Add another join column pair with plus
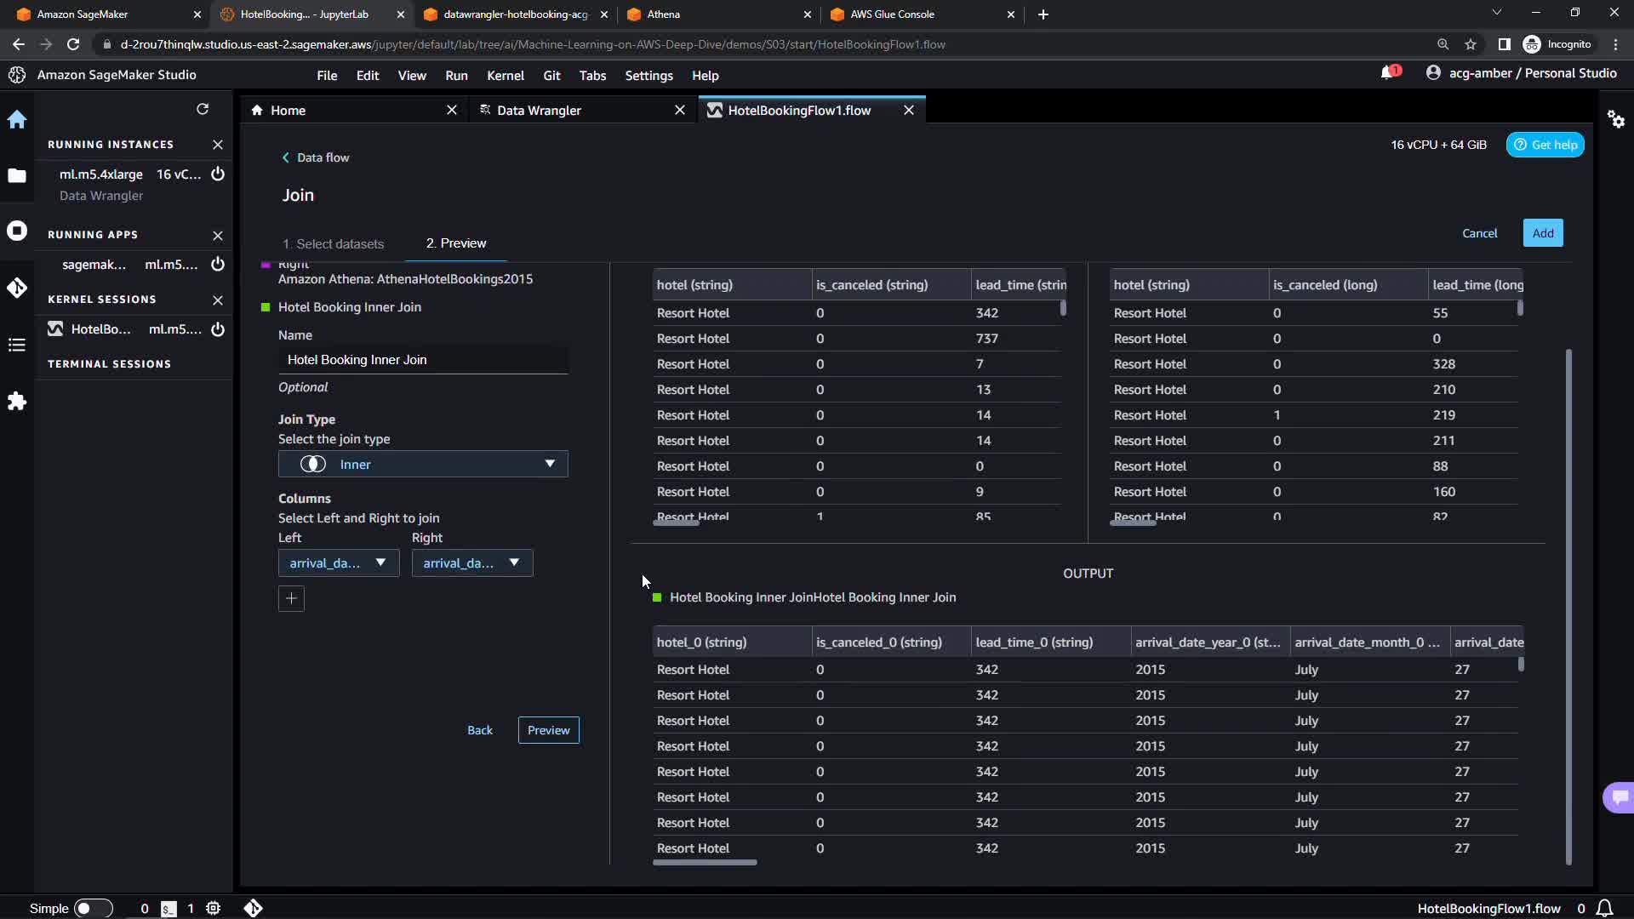Screen dimensions: 1634x919 click(x=291, y=598)
